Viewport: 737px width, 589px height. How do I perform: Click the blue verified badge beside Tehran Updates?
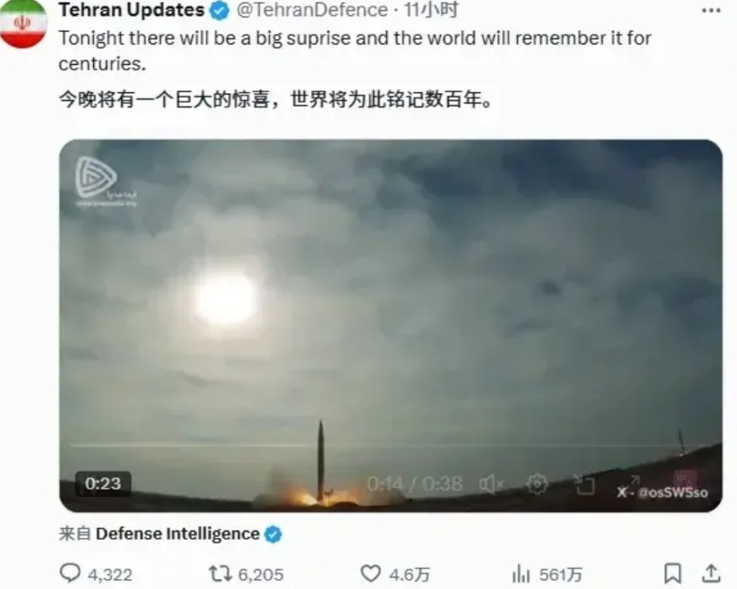pyautogui.click(x=219, y=11)
